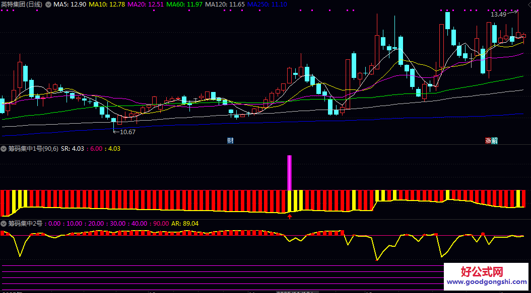Select the MA250: 11.10 moving average label
The image size is (531, 293).
267,5
